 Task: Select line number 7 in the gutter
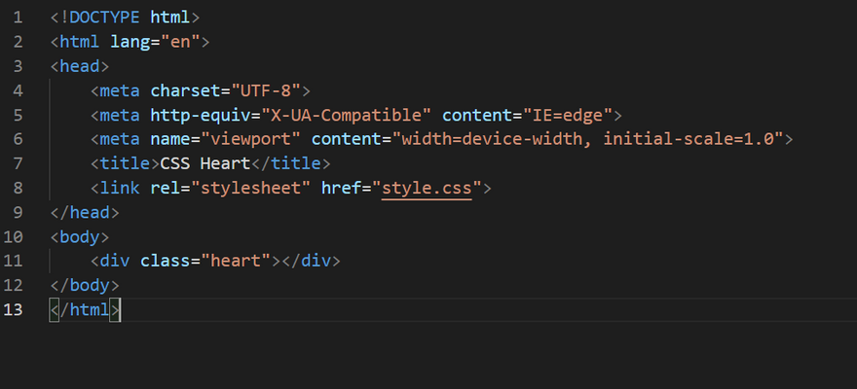click(18, 163)
